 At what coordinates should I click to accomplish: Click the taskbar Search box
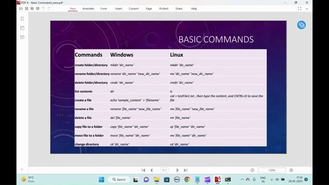tap(119, 179)
